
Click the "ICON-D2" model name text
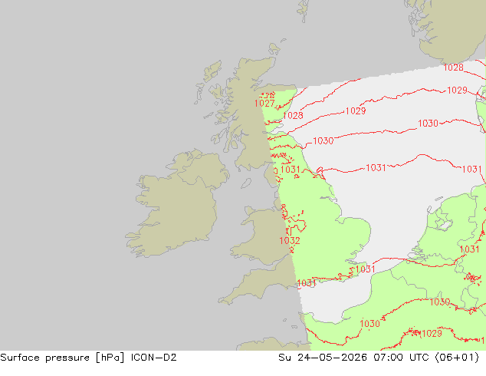tap(154, 358)
